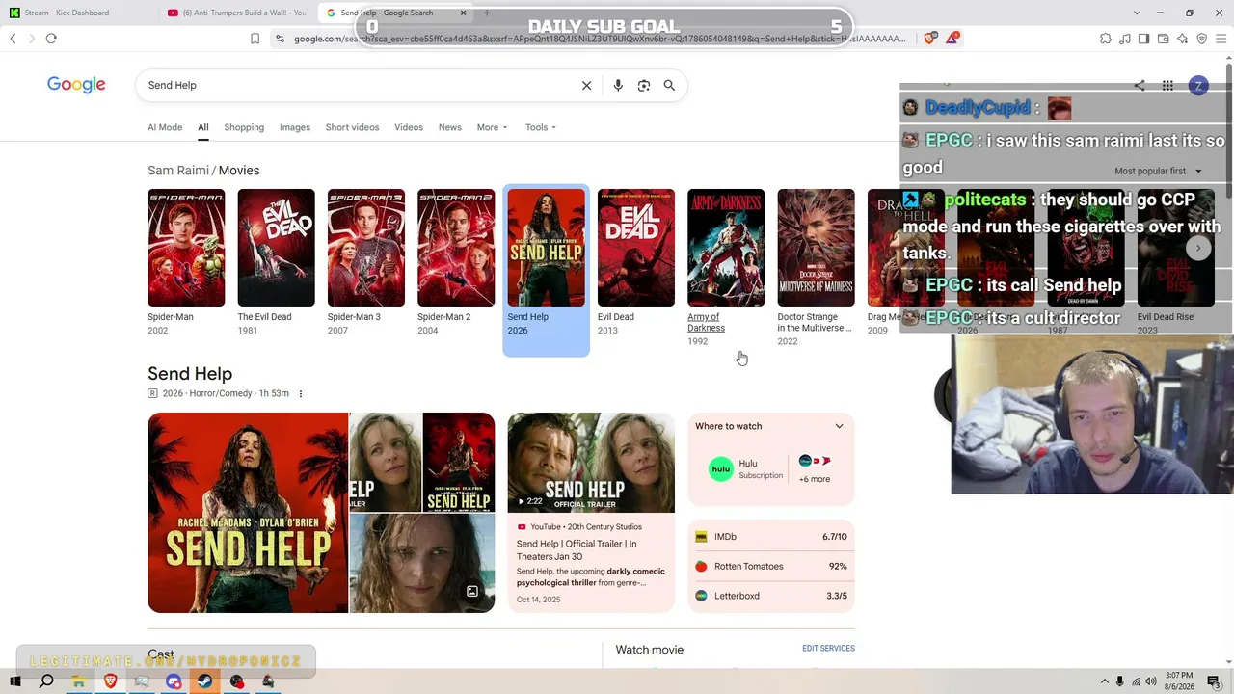Open the tab list dropdown arrow
Screen dimensions: 1234x694
[x=1137, y=13]
